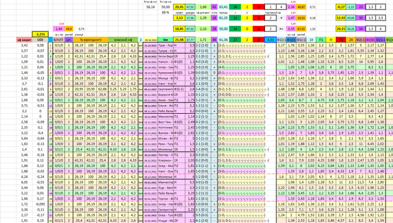This screenshot has width=393, height=223.
Task: Click the 'Торіно' match cell
Action: [166, 198]
